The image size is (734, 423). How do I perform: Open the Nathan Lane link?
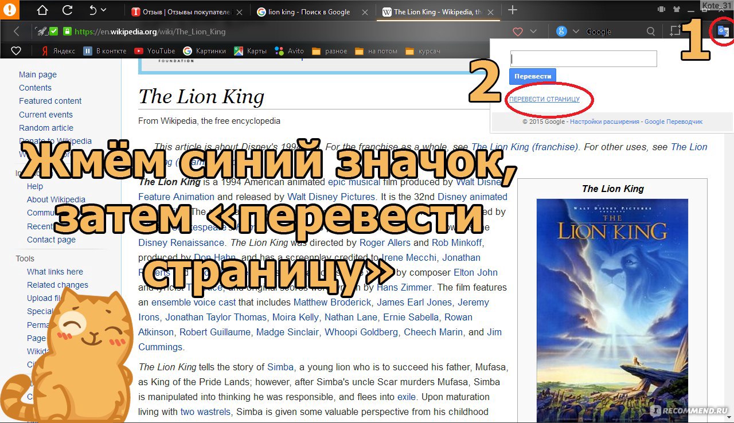click(x=351, y=317)
